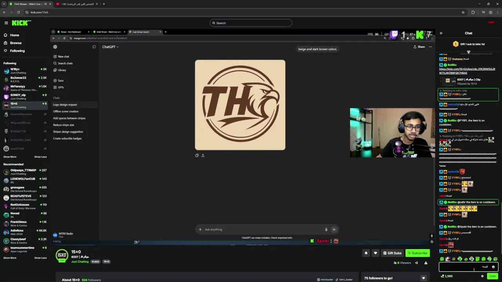The width and height of the screenshot is (502, 282).
Task: Toggle stream notifications bell
Action: tap(366, 253)
